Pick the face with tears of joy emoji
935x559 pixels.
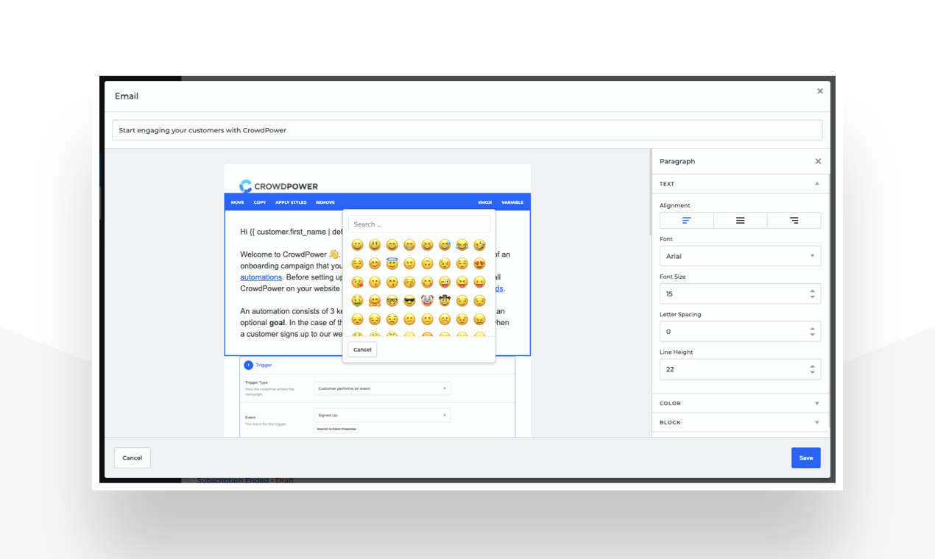(x=462, y=245)
